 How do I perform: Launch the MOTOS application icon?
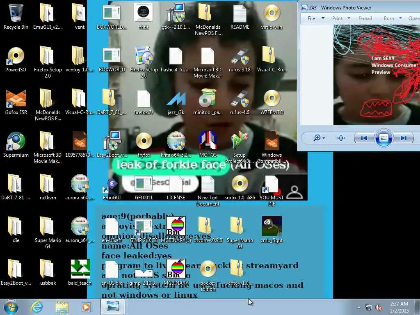point(208,144)
